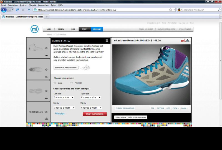This screenshot has height=150, width=222.
Task: Click the shoe side view thumbnail
Action: tap(36, 47)
